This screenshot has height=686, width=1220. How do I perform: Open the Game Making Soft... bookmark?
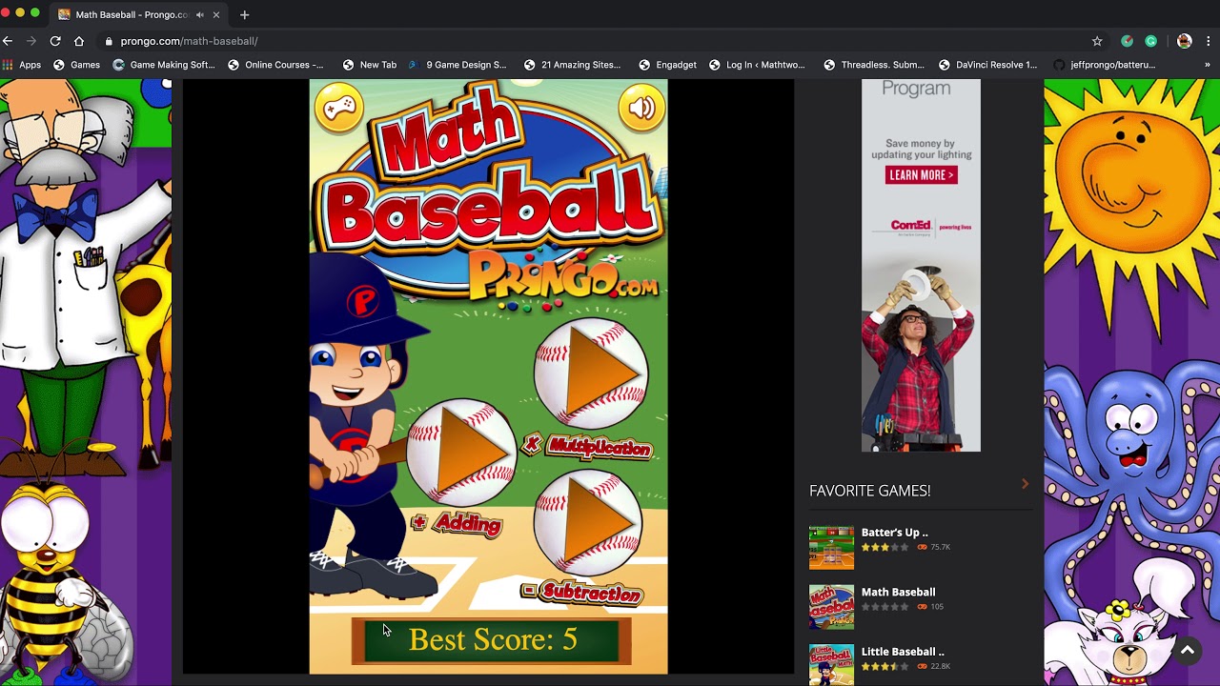[x=164, y=65]
